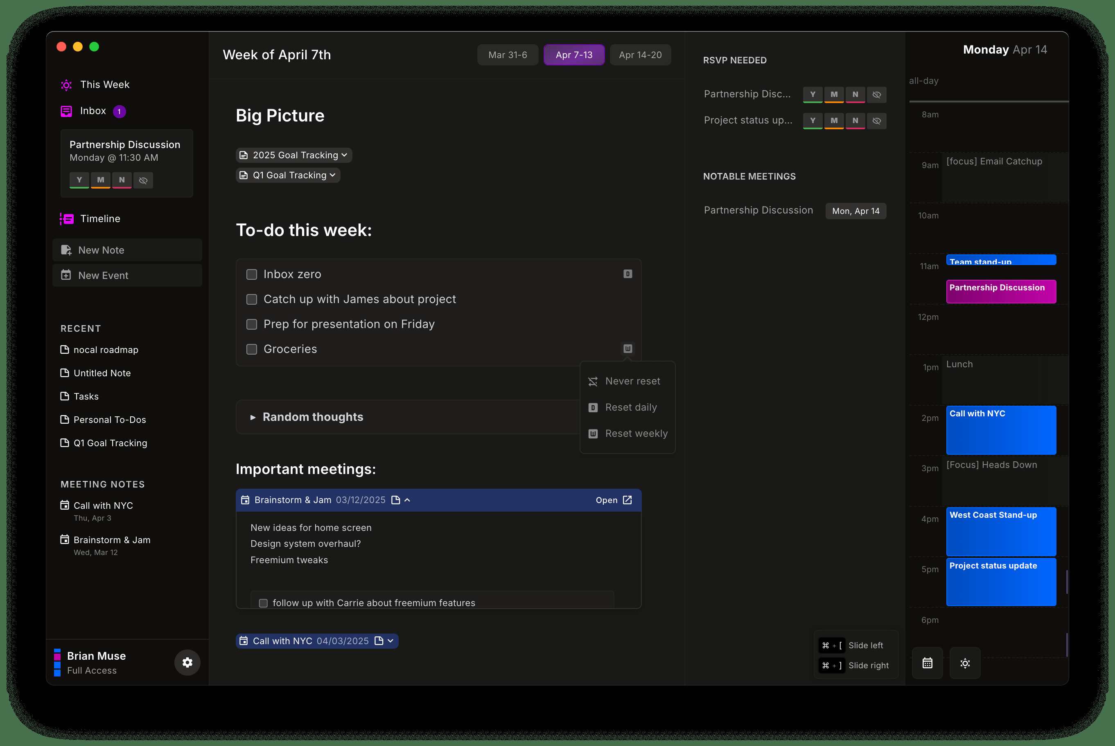Expand the Random thoughts section
The image size is (1115, 746).
pyautogui.click(x=253, y=417)
